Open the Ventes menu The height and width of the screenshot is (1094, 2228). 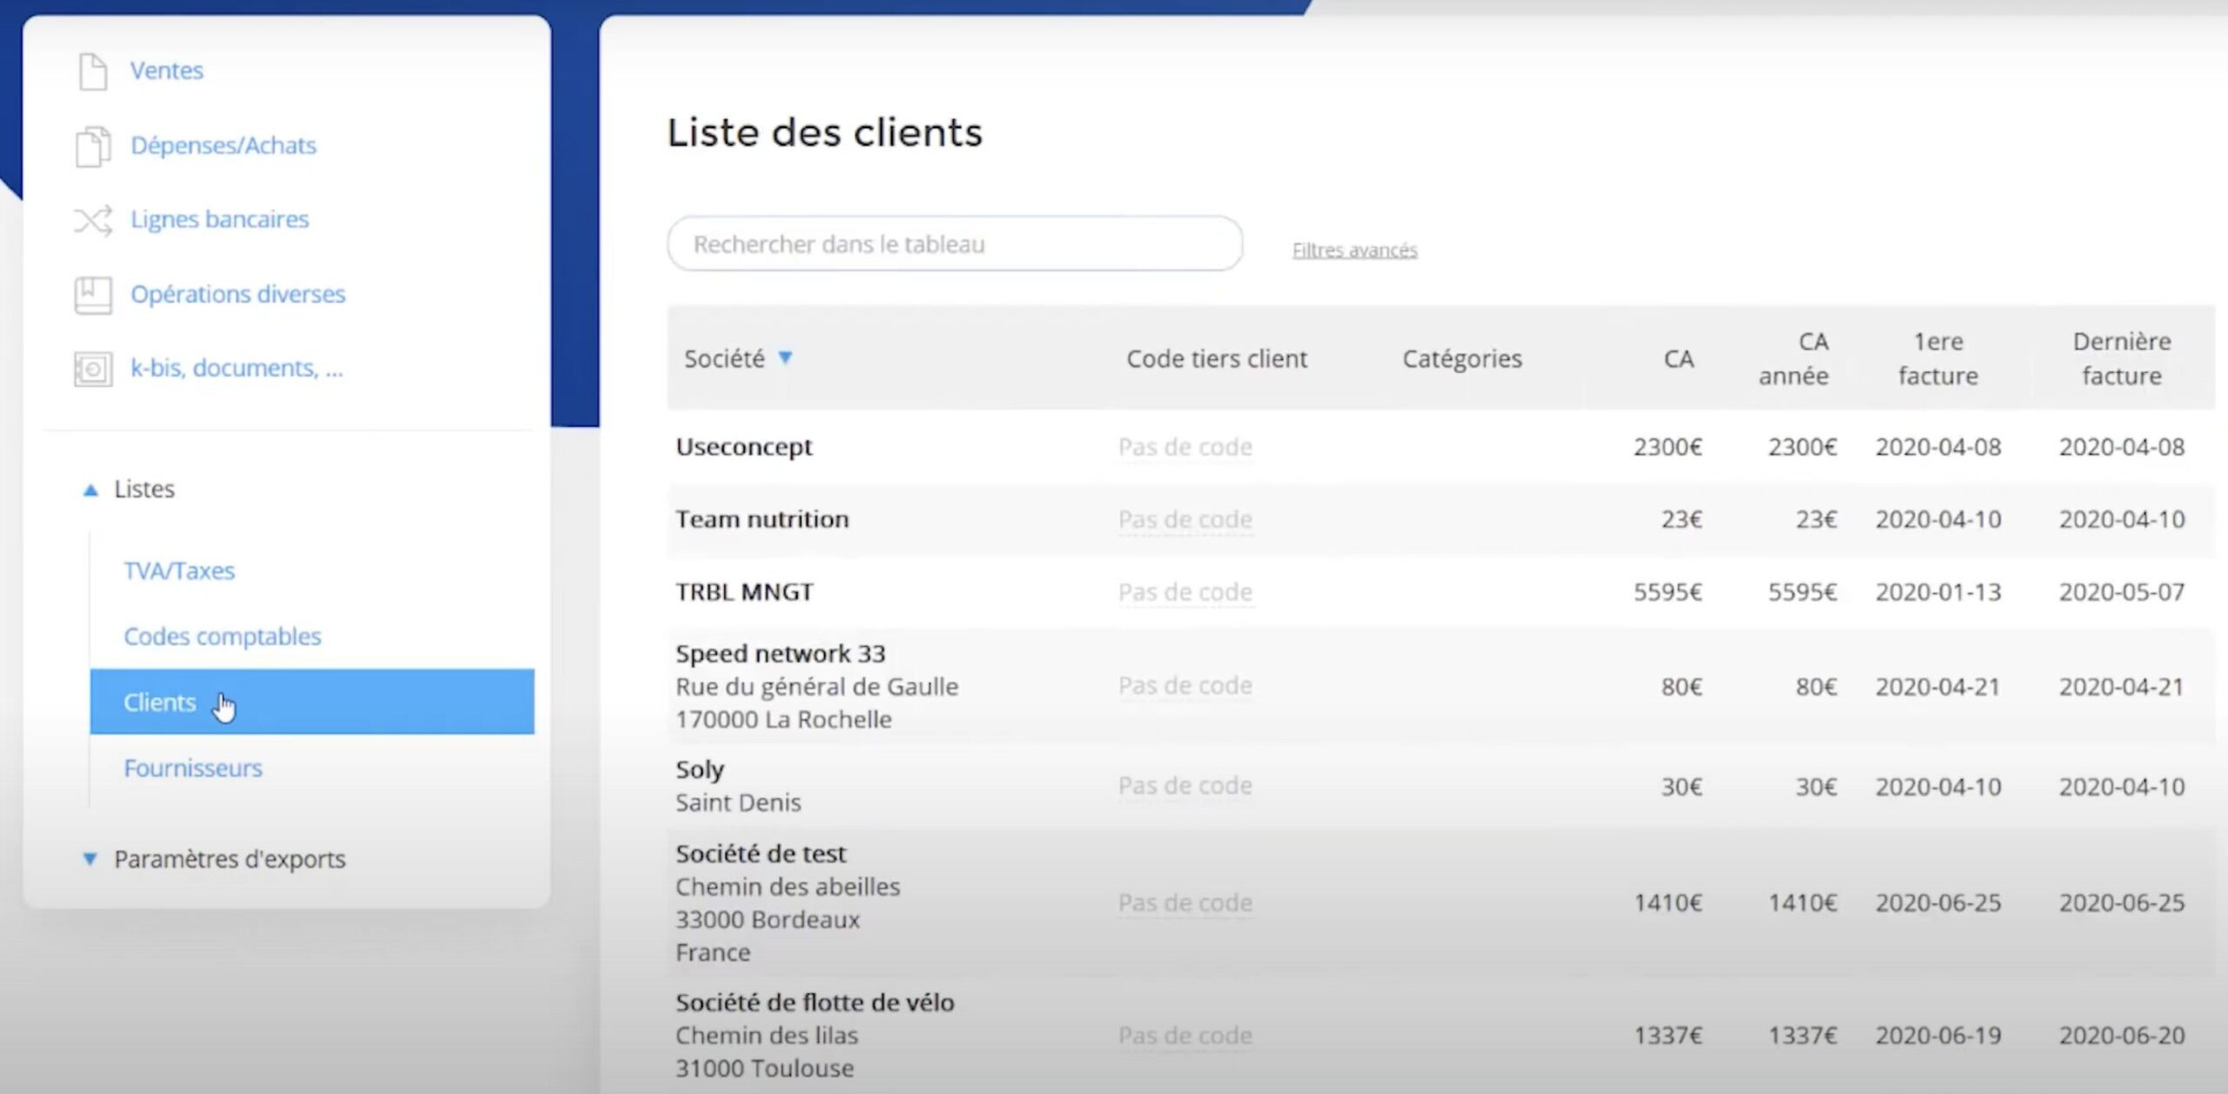(x=166, y=70)
